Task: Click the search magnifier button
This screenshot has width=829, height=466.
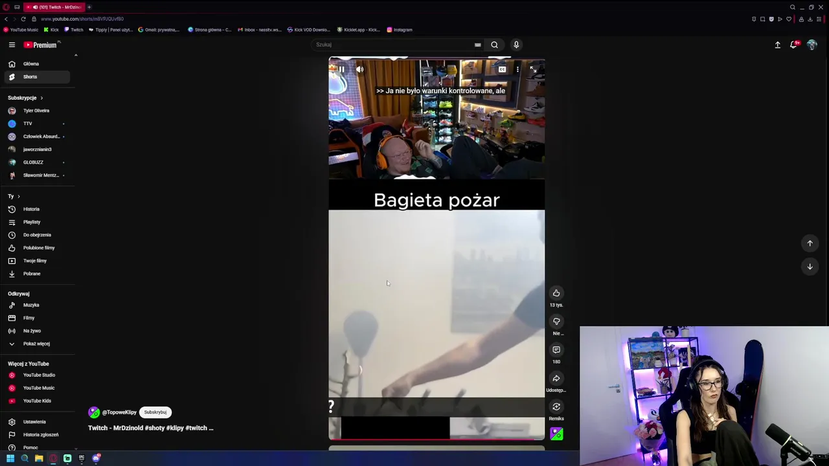Action: [494, 45]
